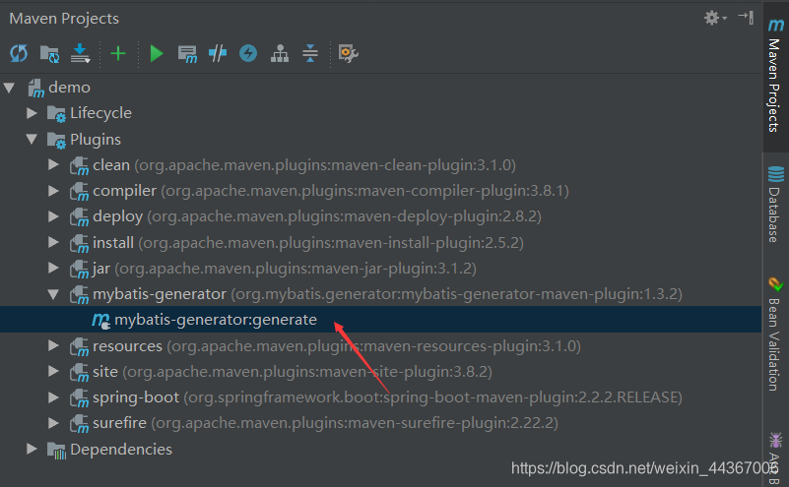
Task: Expand the Lifecycle folder
Action: pos(32,113)
